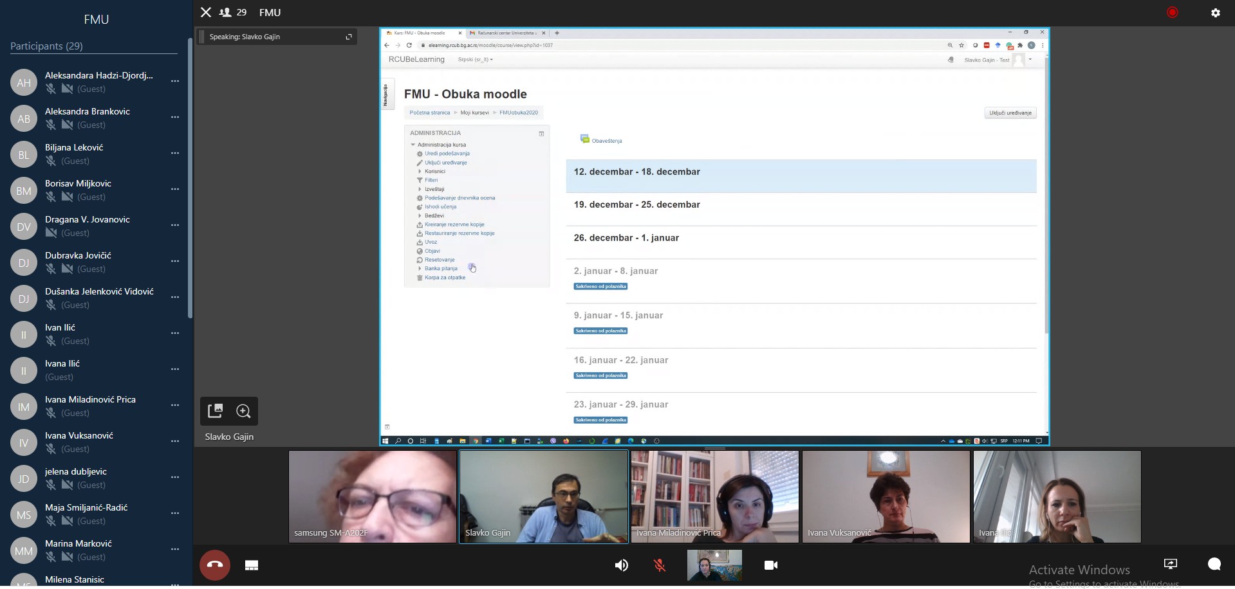1235x589 pixels.
Task: Click the Početna stranica breadcrumb
Action: click(430, 113)
